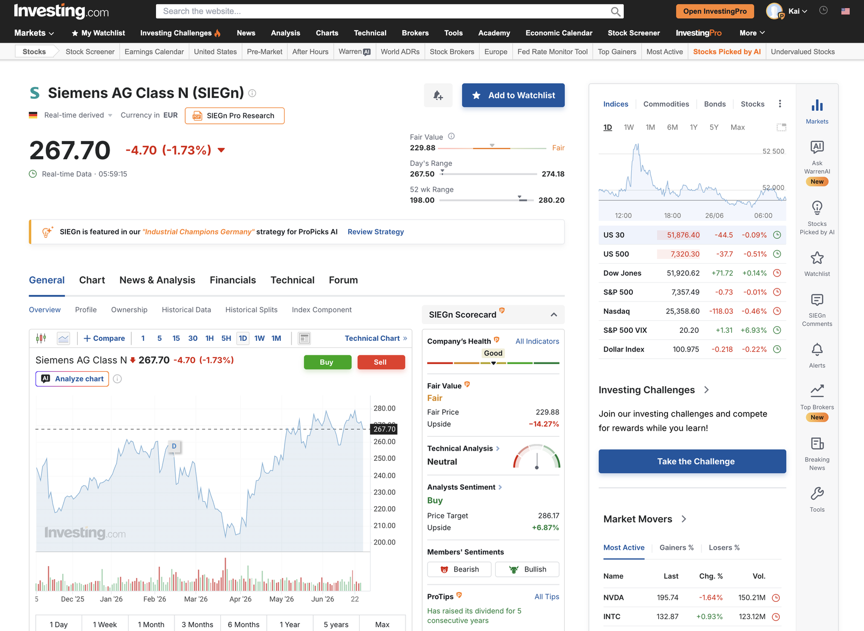
Task: Open the Markets dropdown menu
Action: tap(34, 33)
